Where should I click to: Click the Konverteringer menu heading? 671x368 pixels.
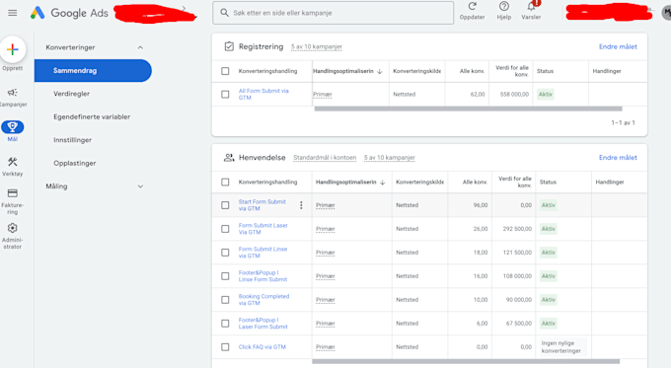click(70, 47)
